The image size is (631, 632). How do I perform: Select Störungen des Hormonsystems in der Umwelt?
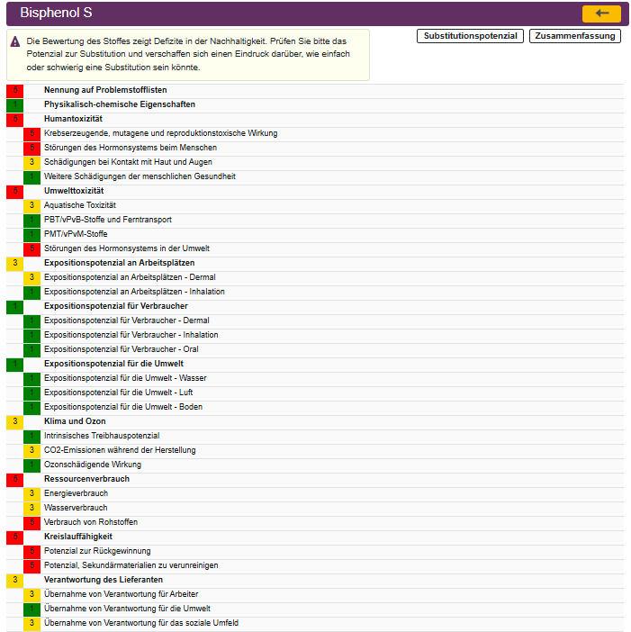[127, 248]
